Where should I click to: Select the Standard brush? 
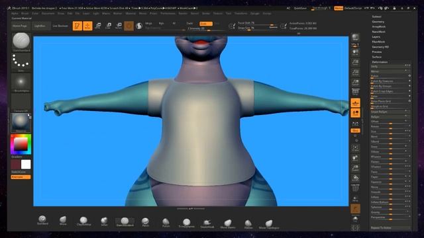click(42, 220)
